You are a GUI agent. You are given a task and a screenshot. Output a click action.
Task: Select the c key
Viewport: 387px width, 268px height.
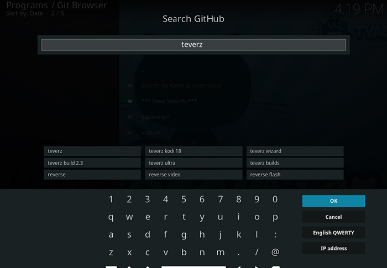click(x=148, y=252)
